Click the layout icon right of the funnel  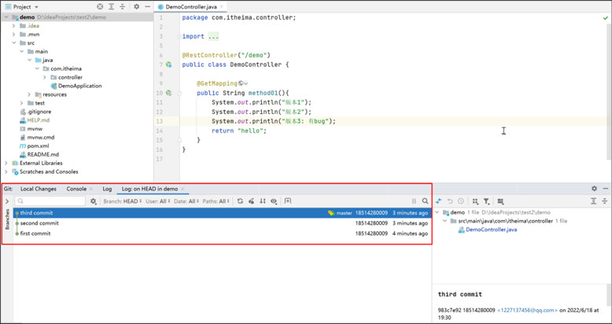pyautogui.click(x=500, y=201)
